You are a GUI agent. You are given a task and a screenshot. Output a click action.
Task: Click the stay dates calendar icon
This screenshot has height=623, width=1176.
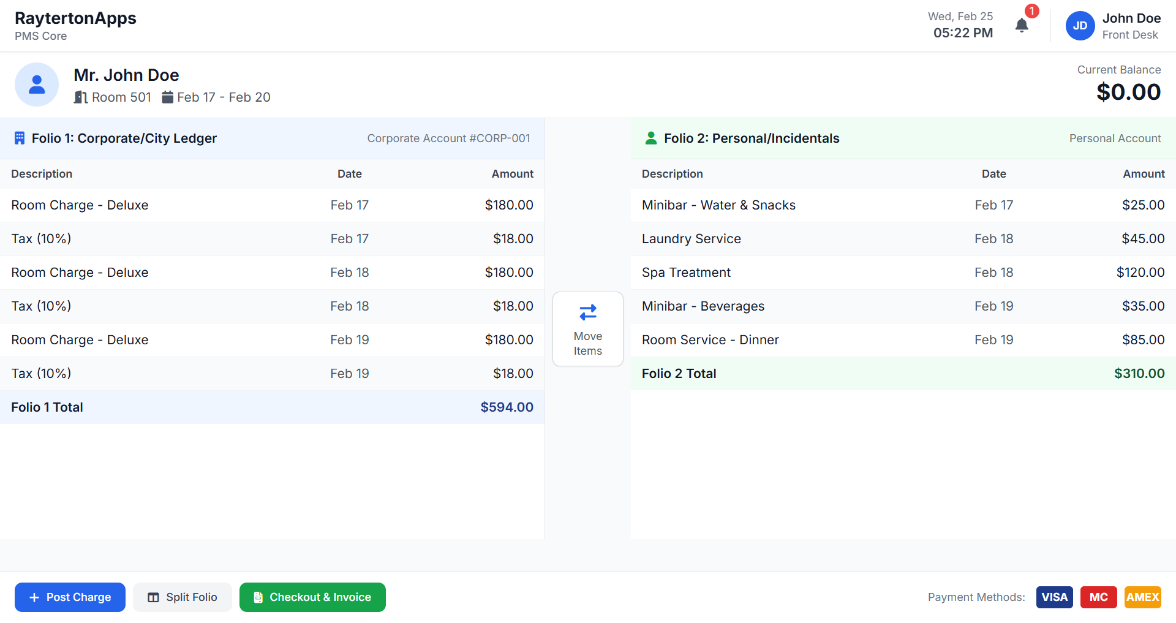click(167, 97)
